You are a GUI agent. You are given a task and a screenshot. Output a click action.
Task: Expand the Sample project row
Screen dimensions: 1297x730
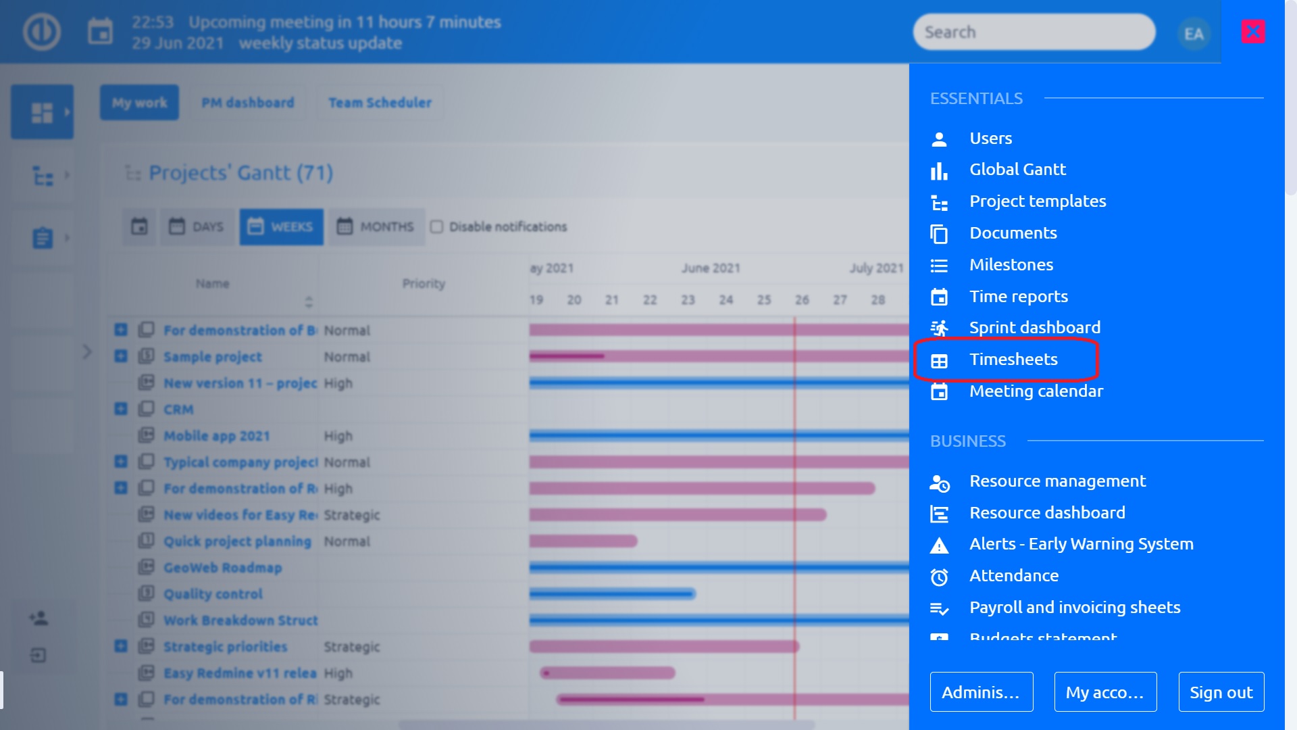click(x=120, y=356)
